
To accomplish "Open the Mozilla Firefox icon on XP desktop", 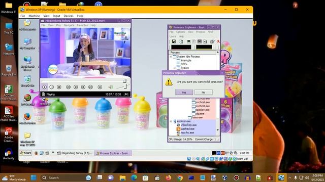I will coord(27,119).
